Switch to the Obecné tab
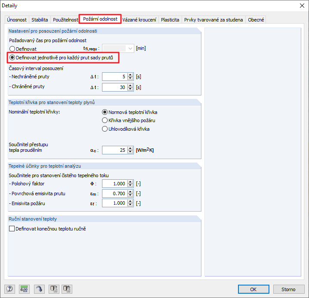Image resolution: width=309 pixels, height=298 pixels. pos(256,20)
